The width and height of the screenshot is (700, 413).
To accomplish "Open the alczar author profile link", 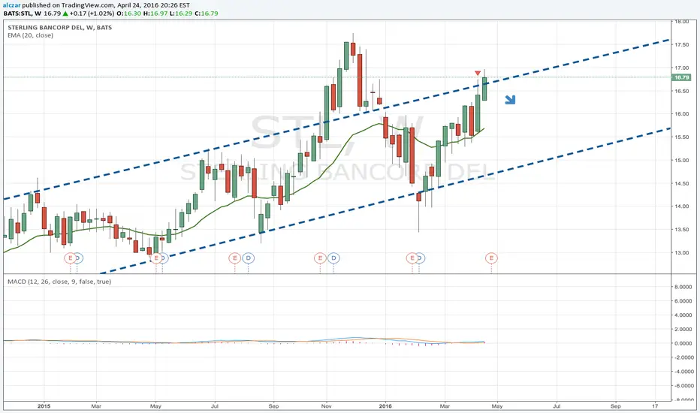I will pyautogui.click(x=11, y=5).
